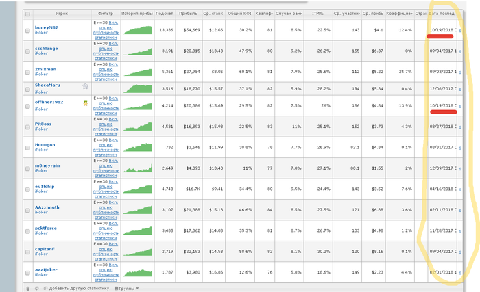Remove the ev1lchip row with its x
The height and width of the screenshot is (292, 480).
click(460, 189)
